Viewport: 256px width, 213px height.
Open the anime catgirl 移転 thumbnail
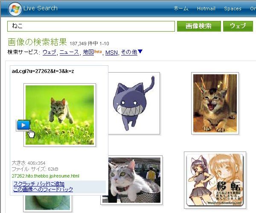[x=215, y=180]
